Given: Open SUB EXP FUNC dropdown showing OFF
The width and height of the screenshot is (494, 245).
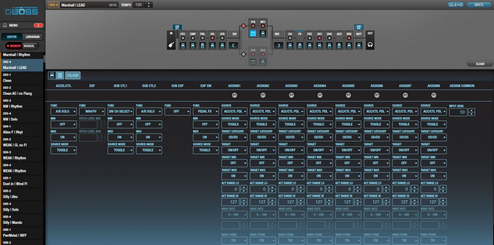Looking at the screenshot, I should pos(177,112).
